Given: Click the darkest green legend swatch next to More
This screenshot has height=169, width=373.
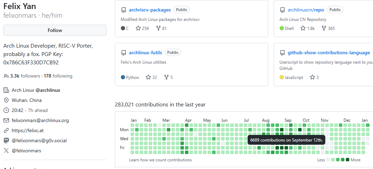Looking at the screenshot, I should coord(348,160).
